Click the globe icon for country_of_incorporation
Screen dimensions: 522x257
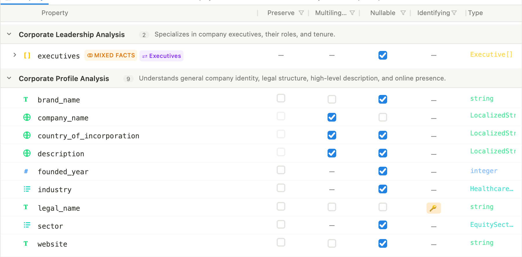click(x=27, y=135)
